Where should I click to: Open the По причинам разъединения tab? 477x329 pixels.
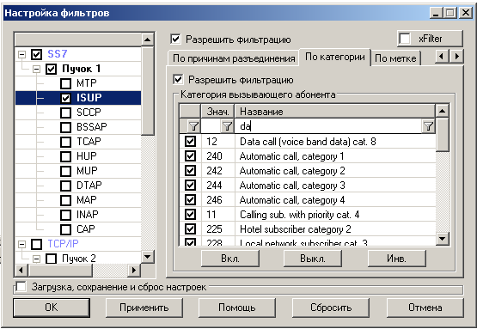pyautogui.click(x=234, y=58)
